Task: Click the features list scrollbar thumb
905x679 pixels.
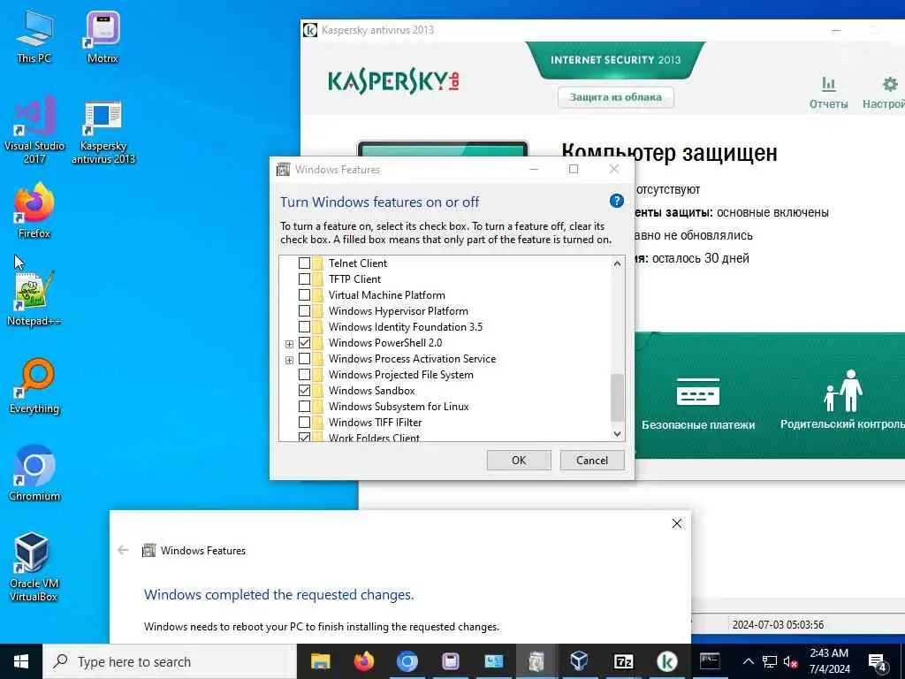Action: (617, 397)
